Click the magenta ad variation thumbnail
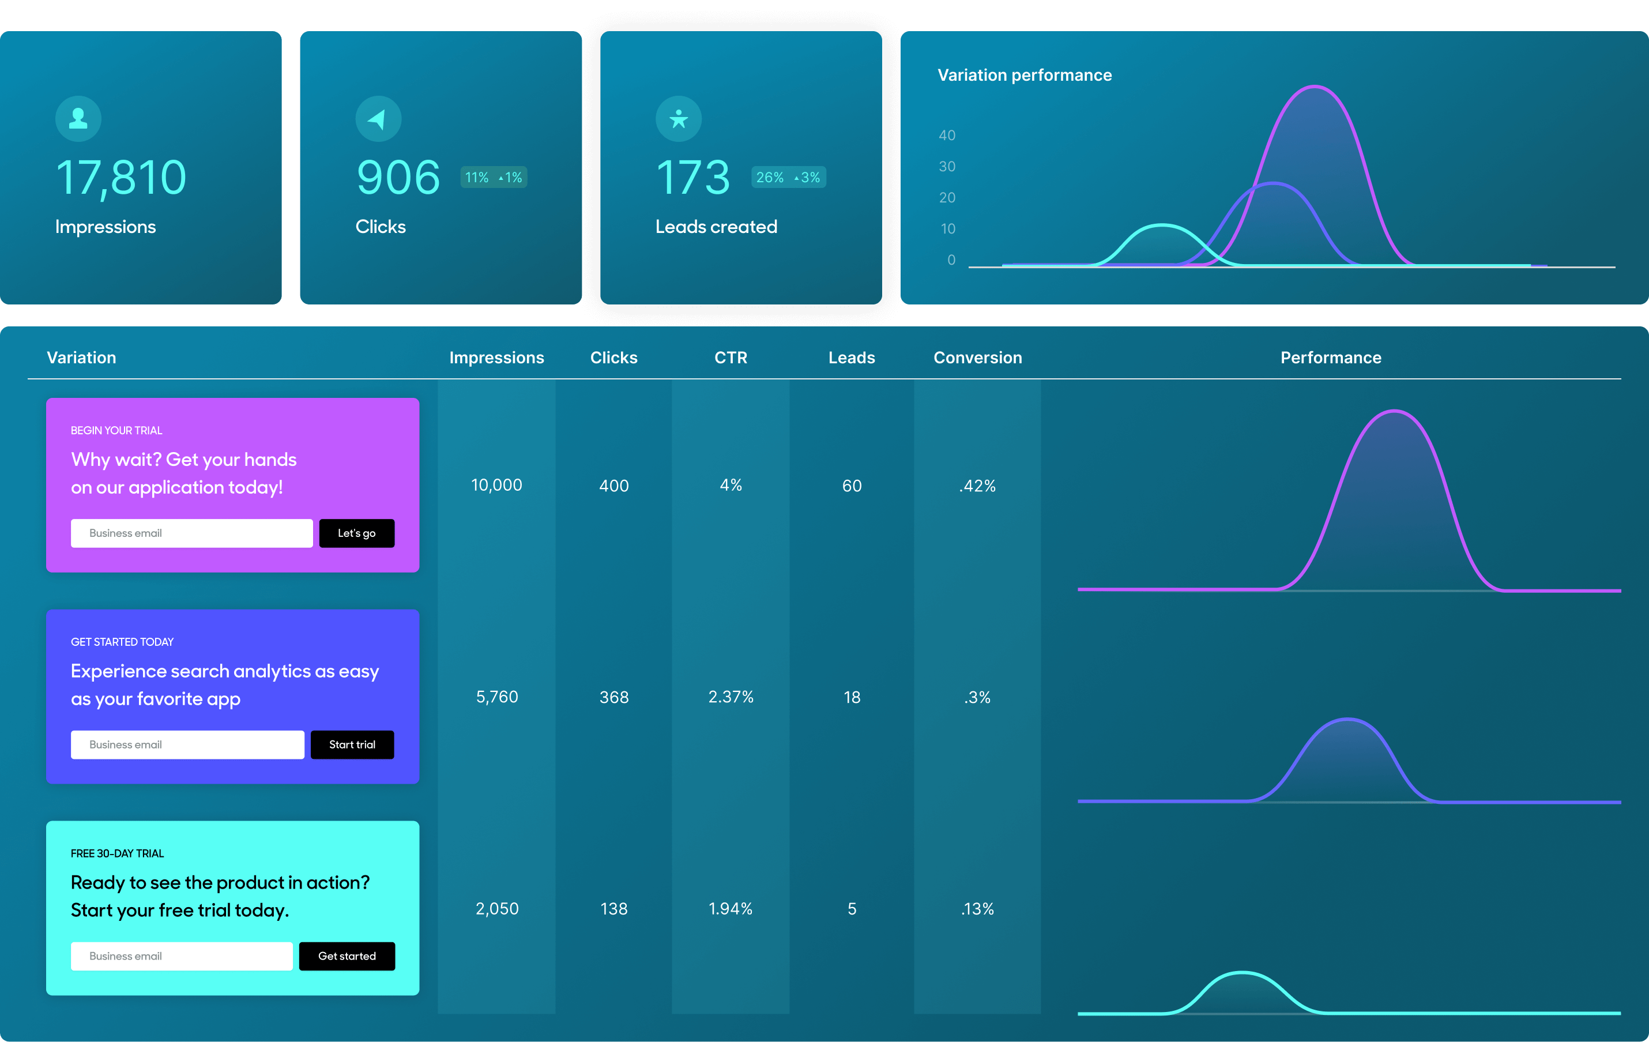This screenshot has width=1649, height=1042. click(x=234, y=485)
